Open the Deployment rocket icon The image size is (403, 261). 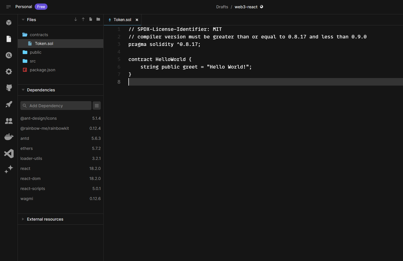click(x=9, y=104)
